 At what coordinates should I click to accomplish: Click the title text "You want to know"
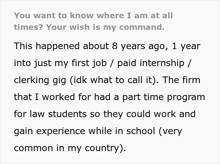pyautogui.click(x=47, y=15)
